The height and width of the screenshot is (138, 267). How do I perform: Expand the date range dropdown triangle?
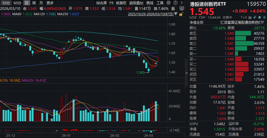click(175, 14)
